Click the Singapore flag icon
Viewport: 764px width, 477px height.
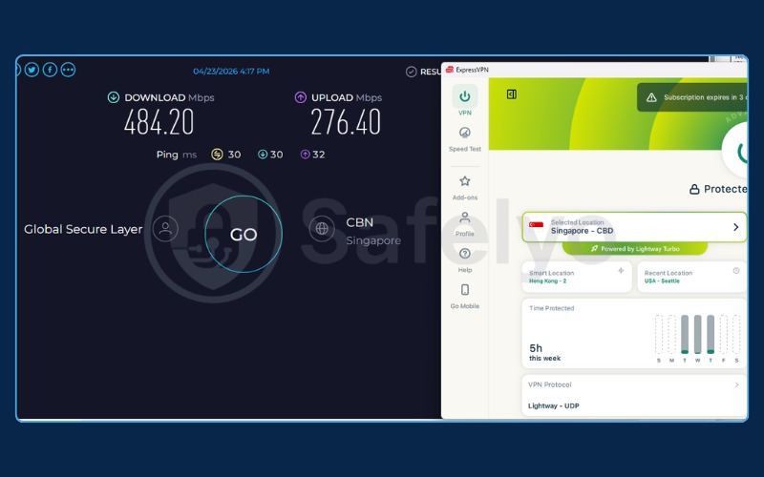tap(537, 226)
